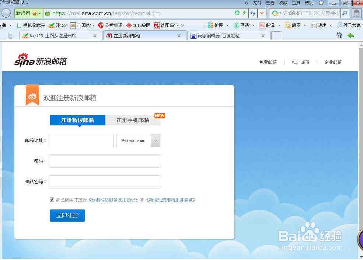The image size is (363, 260).
Task: Close the 高级编辑器_百度经验 tab
Action: pyautogui.click(x=263, y=36)
